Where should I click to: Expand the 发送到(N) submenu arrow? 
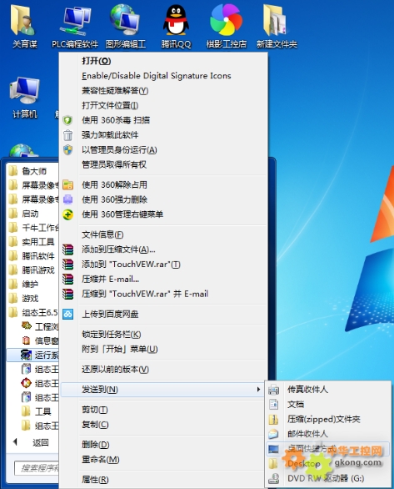point(258,389)
